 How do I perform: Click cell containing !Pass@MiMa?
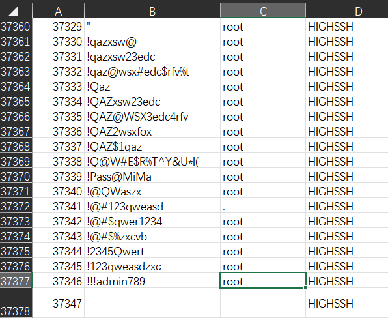point(152,177)
